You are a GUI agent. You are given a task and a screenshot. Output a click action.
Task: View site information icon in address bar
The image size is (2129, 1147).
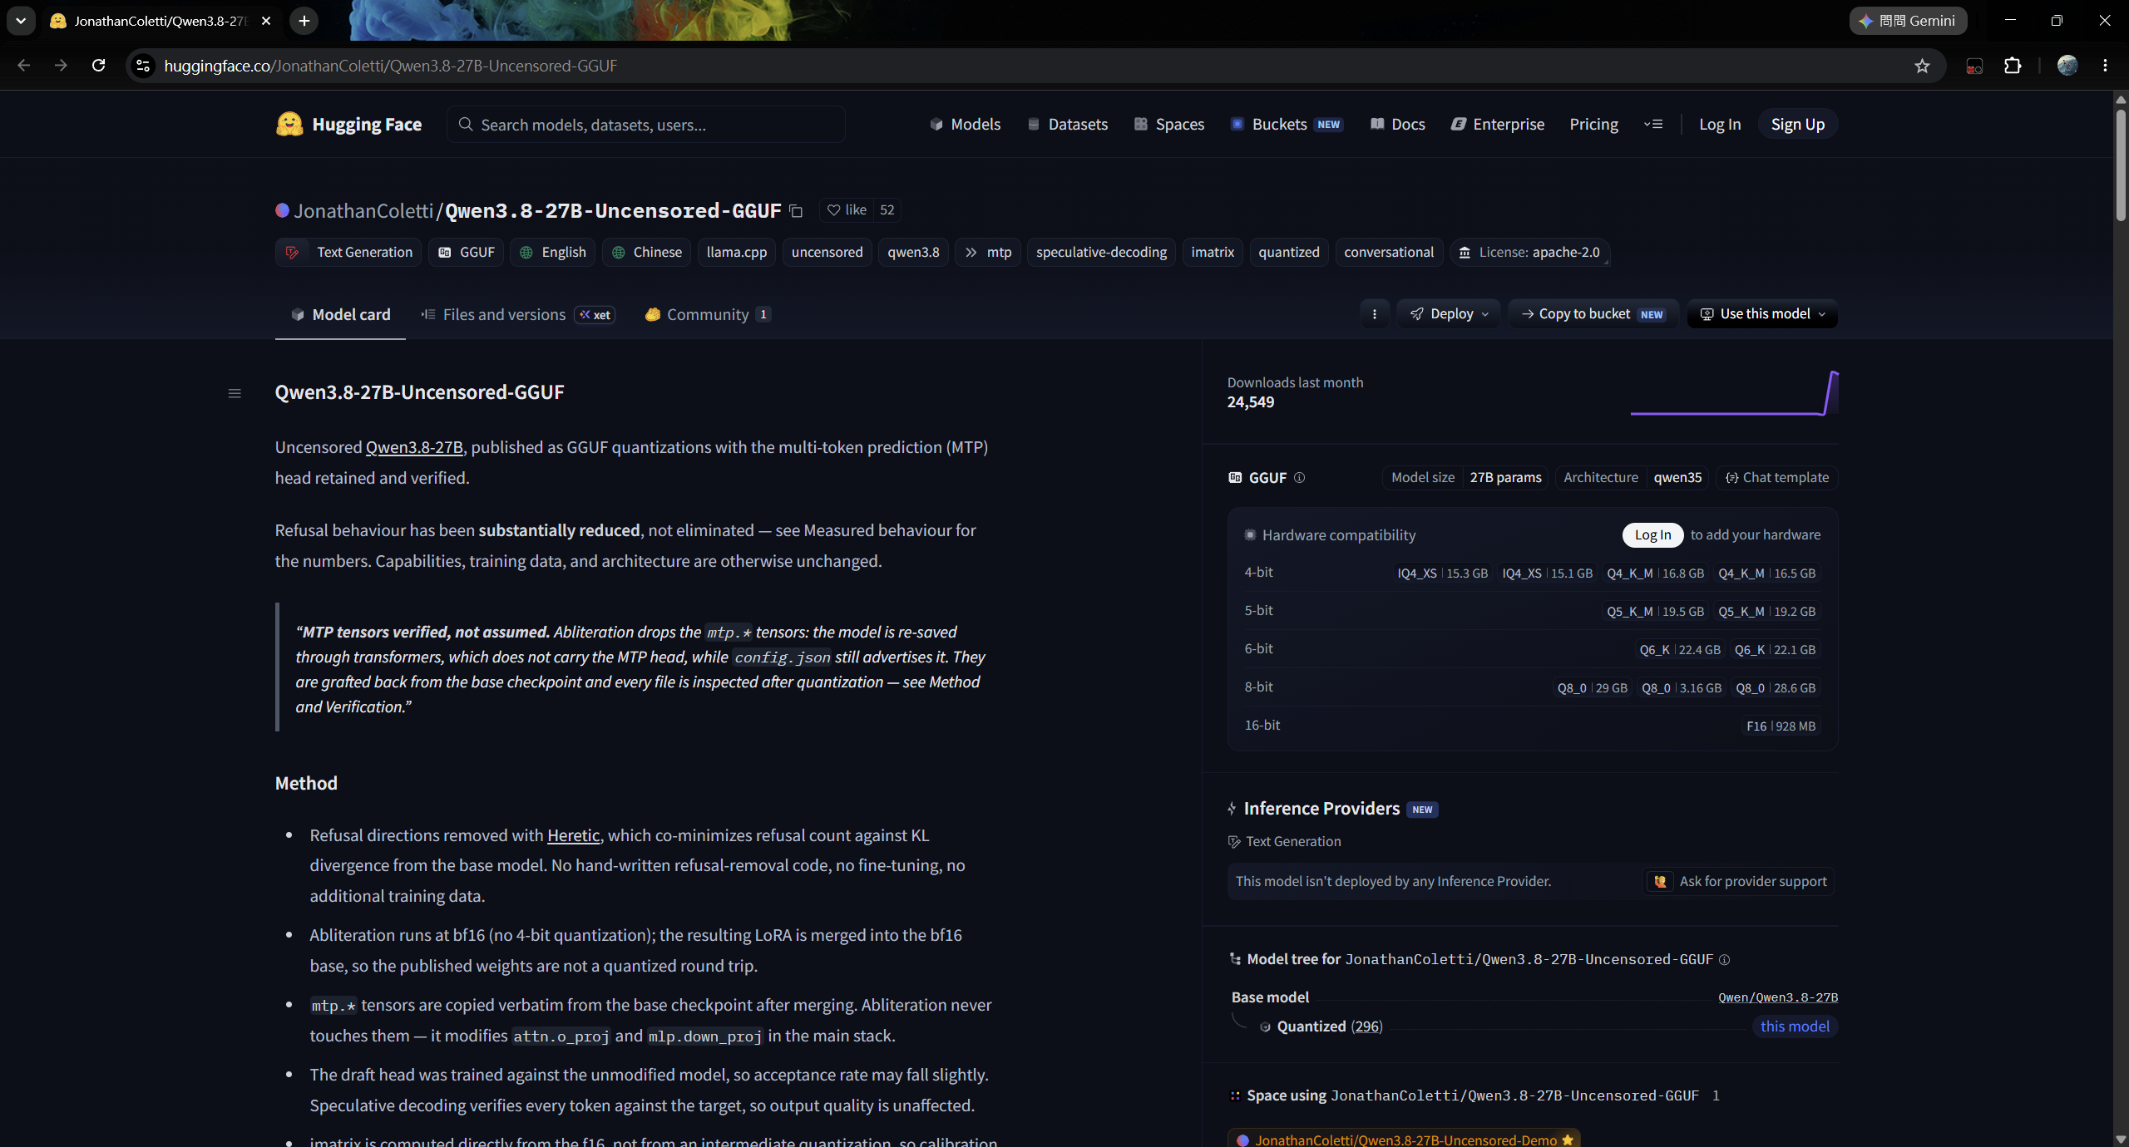pyautogui.click(x=143, y=66)
